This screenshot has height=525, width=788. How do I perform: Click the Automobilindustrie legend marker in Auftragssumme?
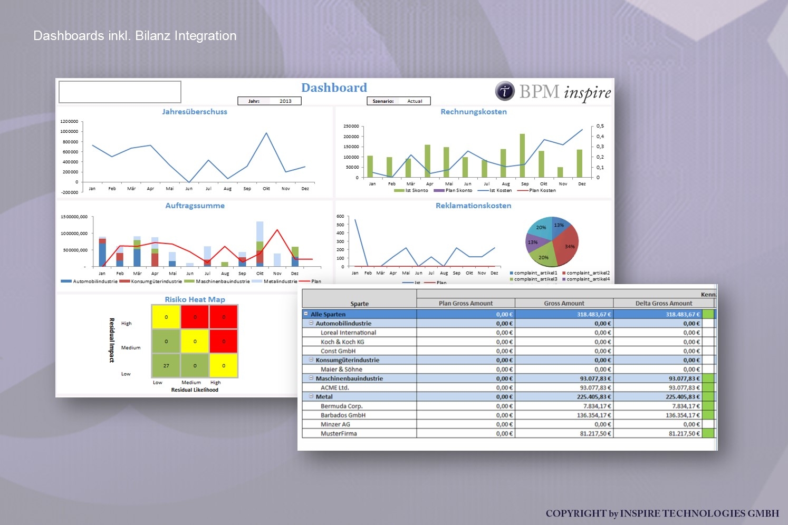tap(66, 281)
